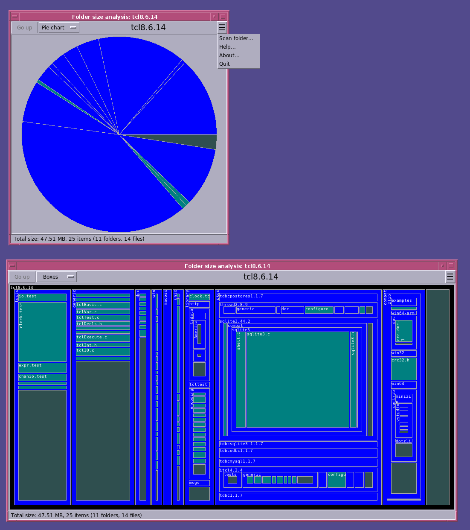Select the sqlite3.h box

(353, 379)
